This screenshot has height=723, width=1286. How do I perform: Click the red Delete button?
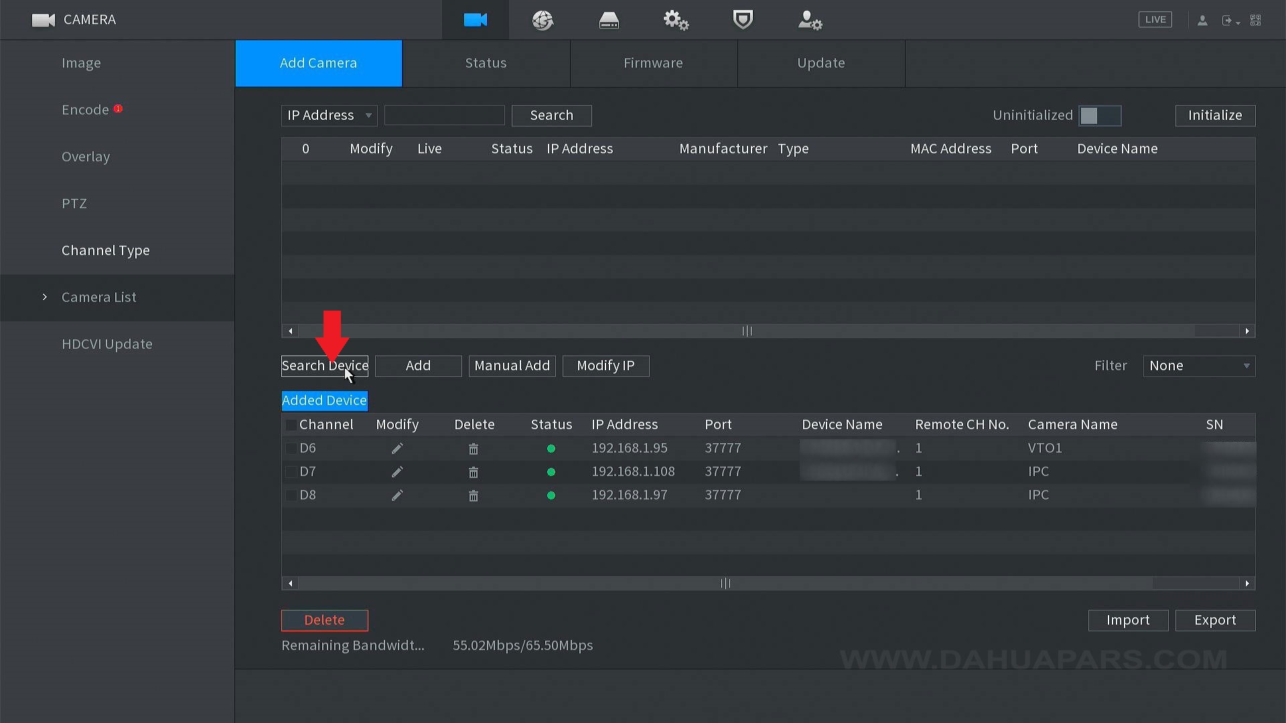[324, 620]
